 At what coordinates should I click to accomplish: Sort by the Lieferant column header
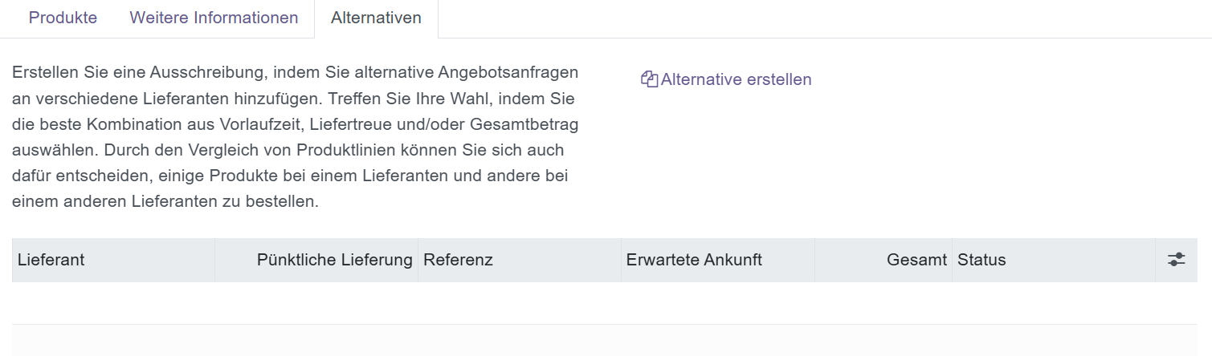pos(51,260)
